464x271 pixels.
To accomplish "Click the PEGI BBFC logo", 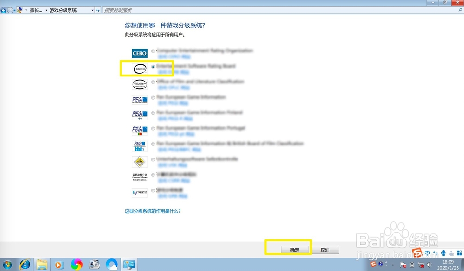I will click(140, 146).
